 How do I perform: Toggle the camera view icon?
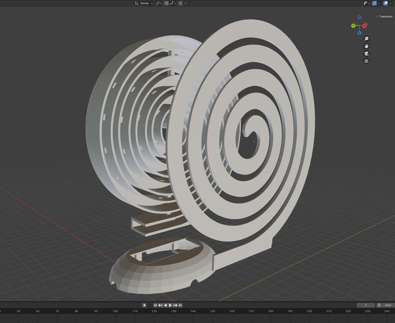click(366, 54)
